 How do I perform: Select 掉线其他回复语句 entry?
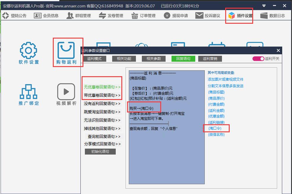(x=102, y=128)
